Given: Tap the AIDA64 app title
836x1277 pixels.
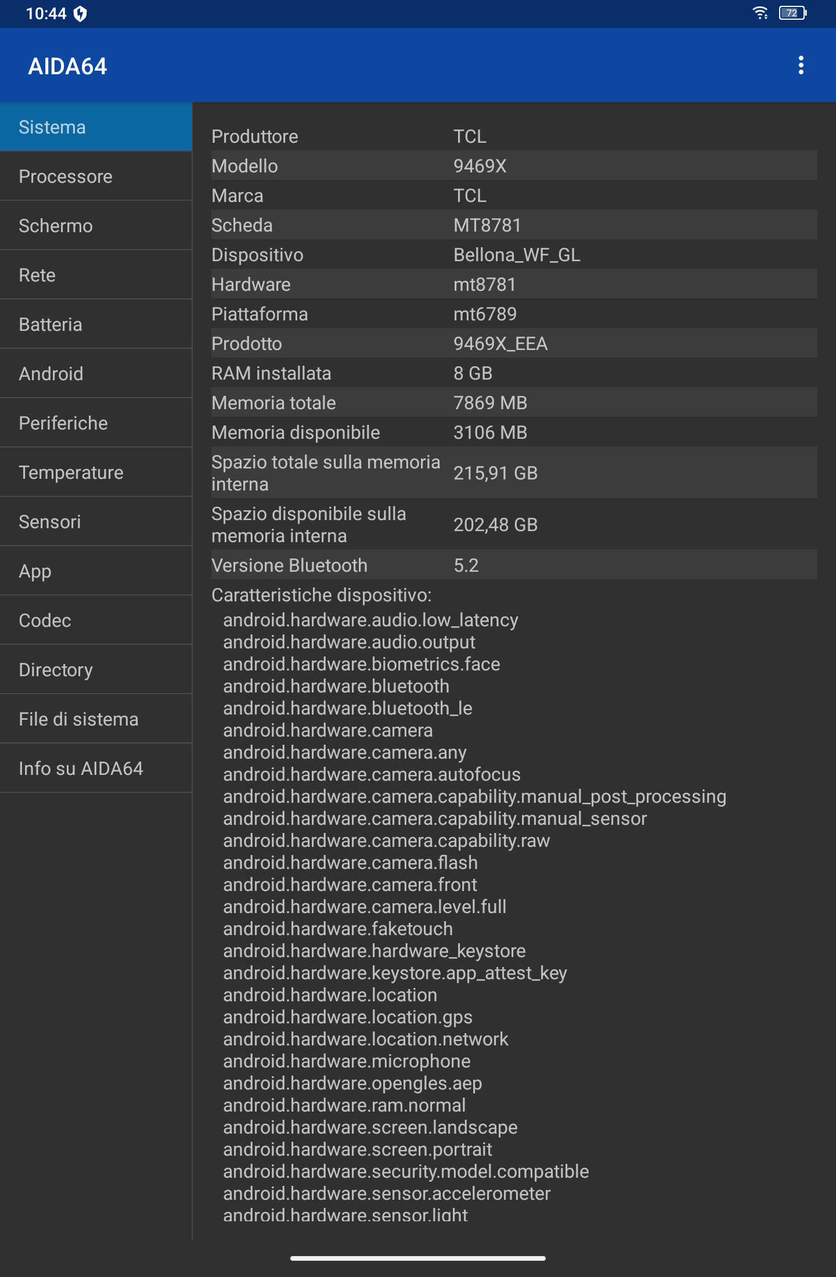Looking at the screenshot, I should click(67, 66).
